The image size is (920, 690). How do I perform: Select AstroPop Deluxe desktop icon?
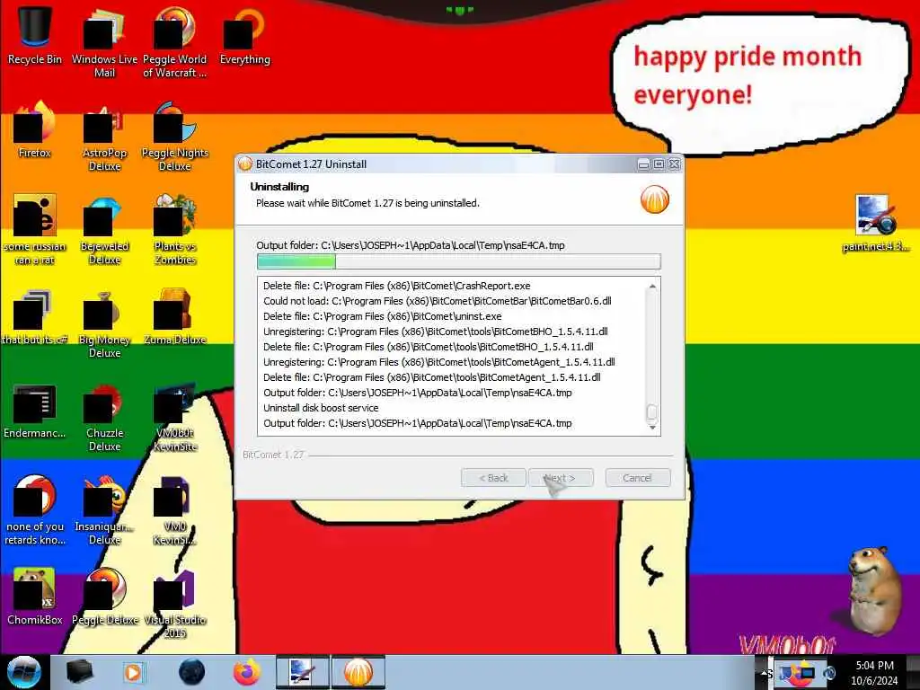coord(104,137)
